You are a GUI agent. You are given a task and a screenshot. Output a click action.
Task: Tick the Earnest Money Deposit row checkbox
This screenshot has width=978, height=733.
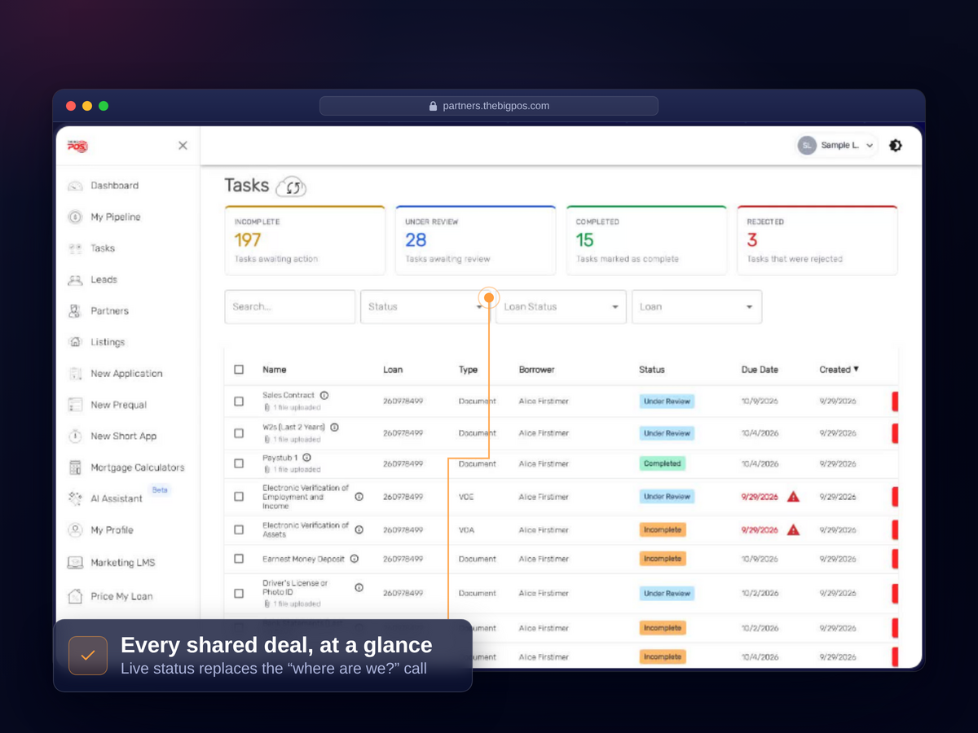239,559
